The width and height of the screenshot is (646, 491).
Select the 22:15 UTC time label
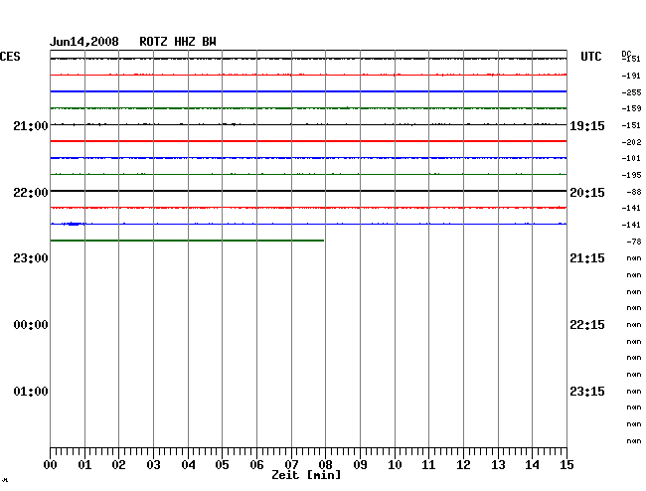point(587,325)
